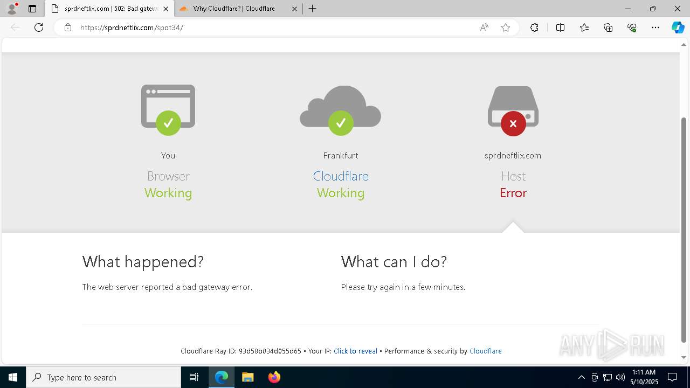Activate Read aloud in the address bar
Screen dimensions: 690x388
click(x=484, y=27)
